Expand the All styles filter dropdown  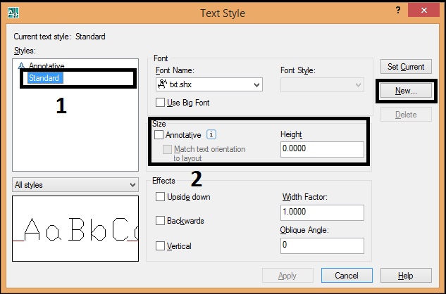click(133, 184)
